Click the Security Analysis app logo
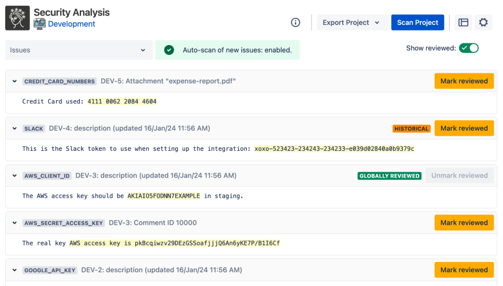 [x=17, y=18]
